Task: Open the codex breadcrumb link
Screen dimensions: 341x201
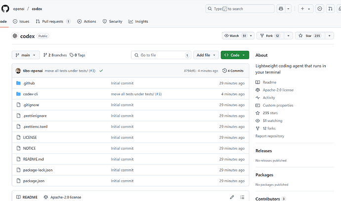Action: pos(37,9)
